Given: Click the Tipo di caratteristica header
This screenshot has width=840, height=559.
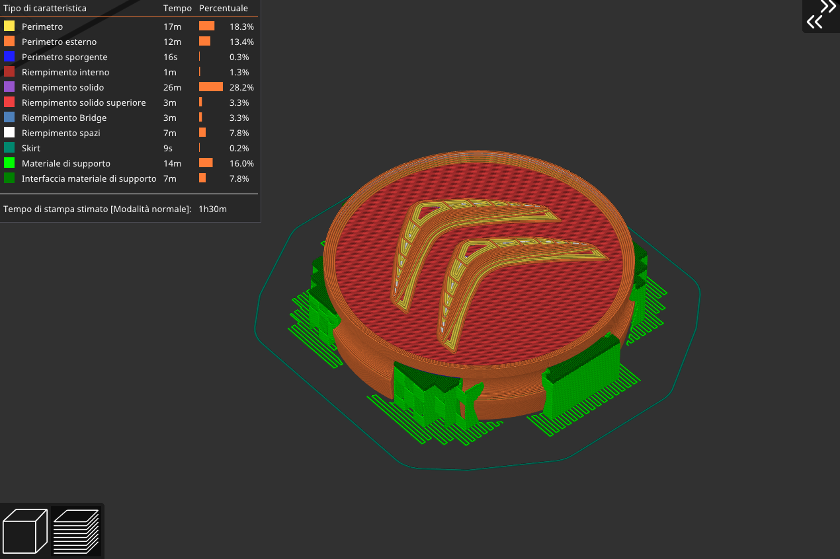Looking at the screenshot, I should click(x=45, y=9).
